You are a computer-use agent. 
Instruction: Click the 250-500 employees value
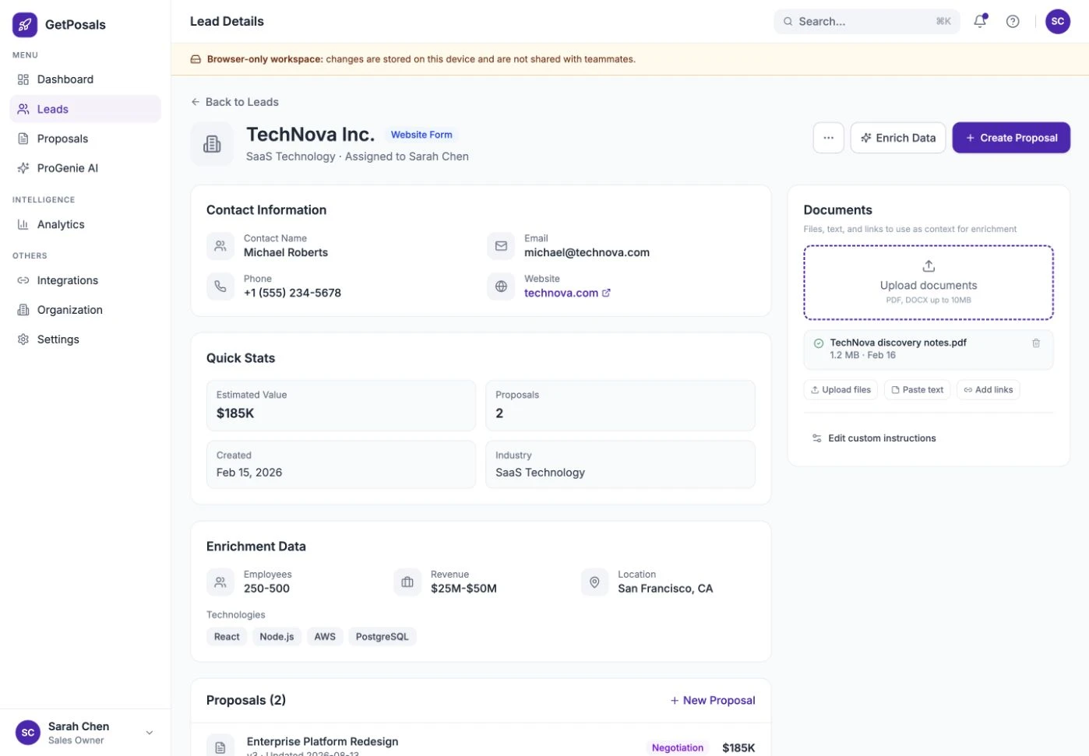click(x=266, y=589)
